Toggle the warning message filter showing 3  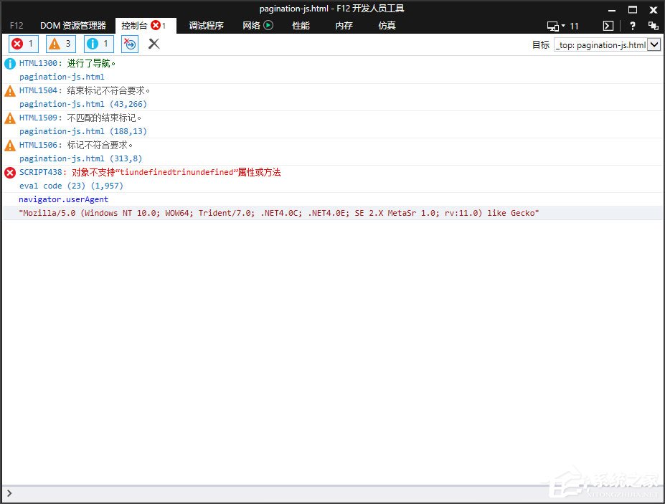tap(60, 44)
